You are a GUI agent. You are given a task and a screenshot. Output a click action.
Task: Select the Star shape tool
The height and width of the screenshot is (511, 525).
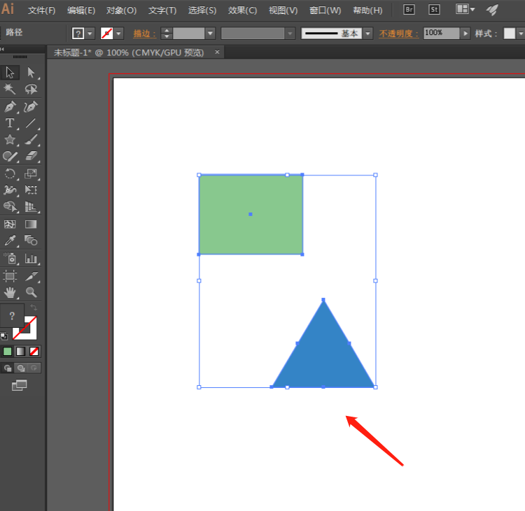click(x=10, y=140)
